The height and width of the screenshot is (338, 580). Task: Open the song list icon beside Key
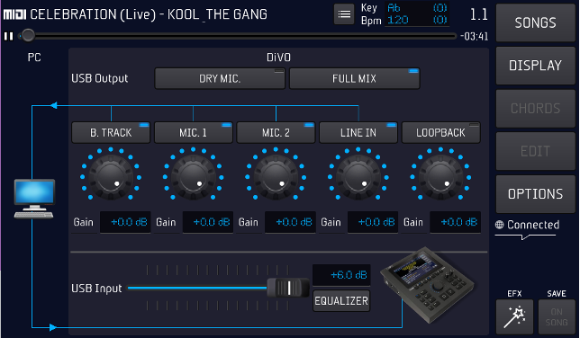pyautogui.click(x=344, y=14)
